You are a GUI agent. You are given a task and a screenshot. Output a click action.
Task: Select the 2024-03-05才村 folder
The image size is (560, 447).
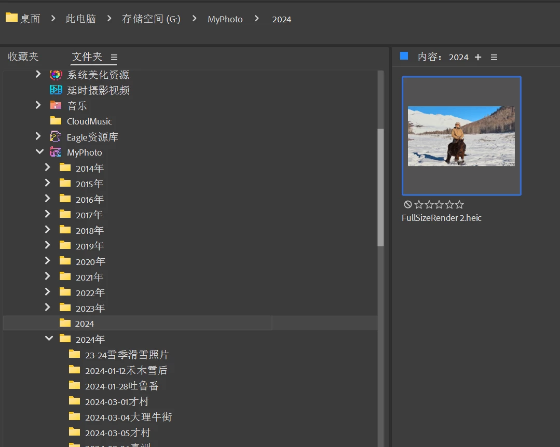click(117, 432)
